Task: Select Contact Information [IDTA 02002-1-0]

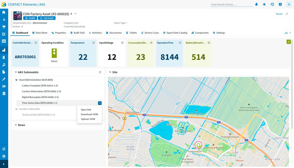Action: click(41, 92)
